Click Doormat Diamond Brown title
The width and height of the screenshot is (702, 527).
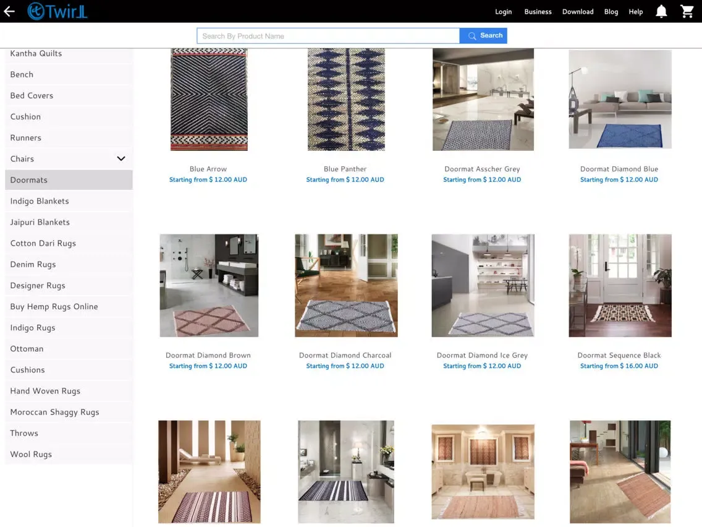(208, 356)
